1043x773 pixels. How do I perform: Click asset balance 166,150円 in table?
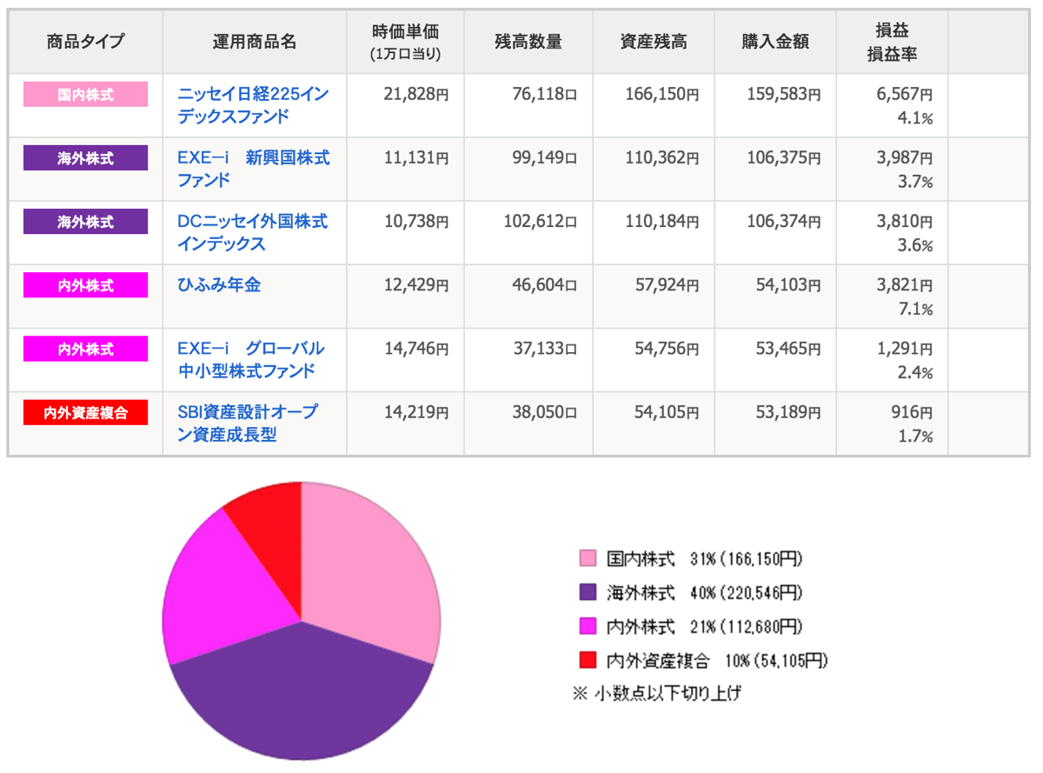[x=661, y=94]
